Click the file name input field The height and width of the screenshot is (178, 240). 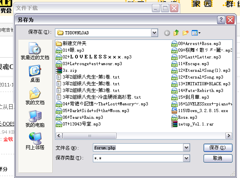138,148
